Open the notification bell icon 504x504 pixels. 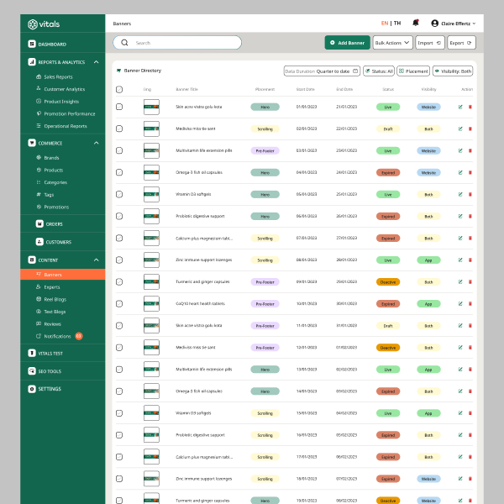click(x=416, y=23)
